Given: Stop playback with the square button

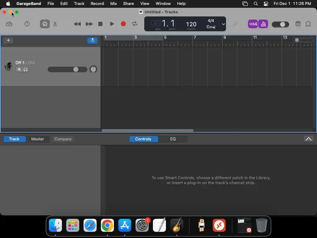Looking at the screenshot, I should [100, 24].
